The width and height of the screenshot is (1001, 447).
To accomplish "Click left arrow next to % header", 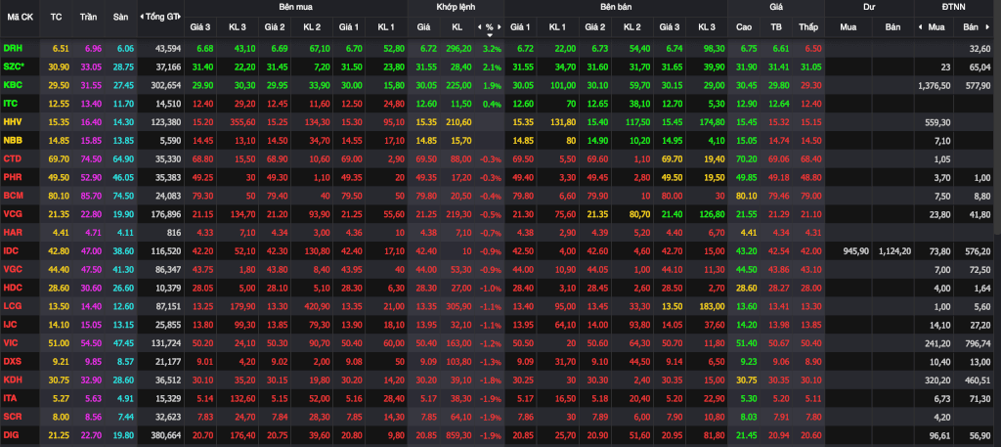I will [x=479, y=26].
